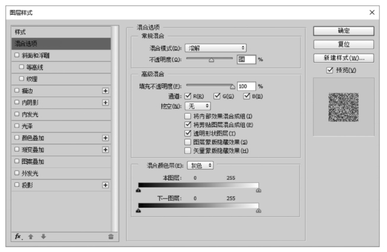Screen dimensions: 387x252
Task: Uncheck the G(G) channel checkbox
Action: point(217,96)
